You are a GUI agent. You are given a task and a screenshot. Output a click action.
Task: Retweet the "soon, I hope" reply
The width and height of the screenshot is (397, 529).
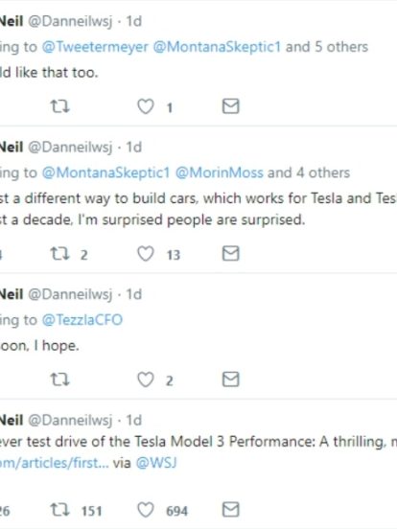60,379
